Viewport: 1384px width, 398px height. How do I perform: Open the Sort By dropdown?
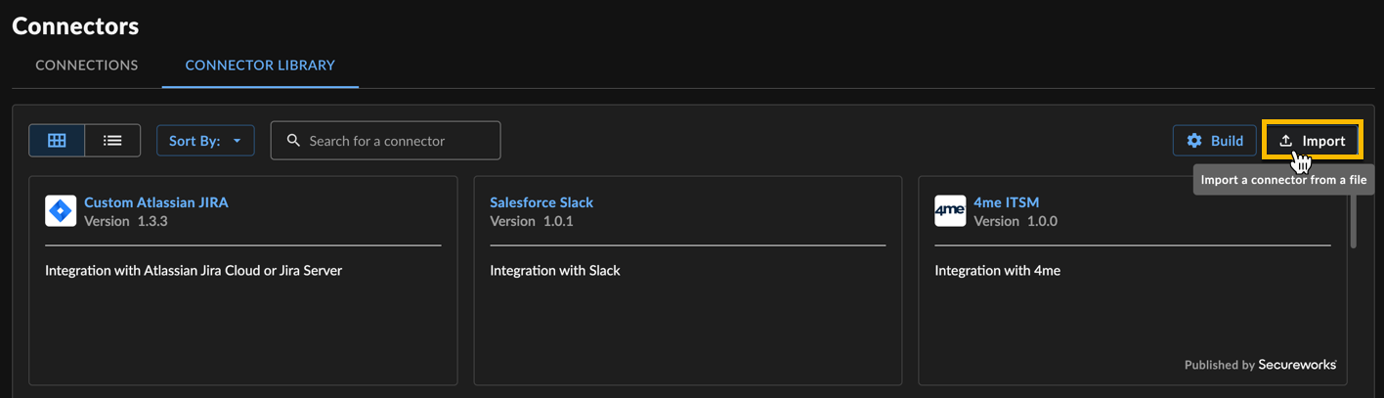point(205,141)
